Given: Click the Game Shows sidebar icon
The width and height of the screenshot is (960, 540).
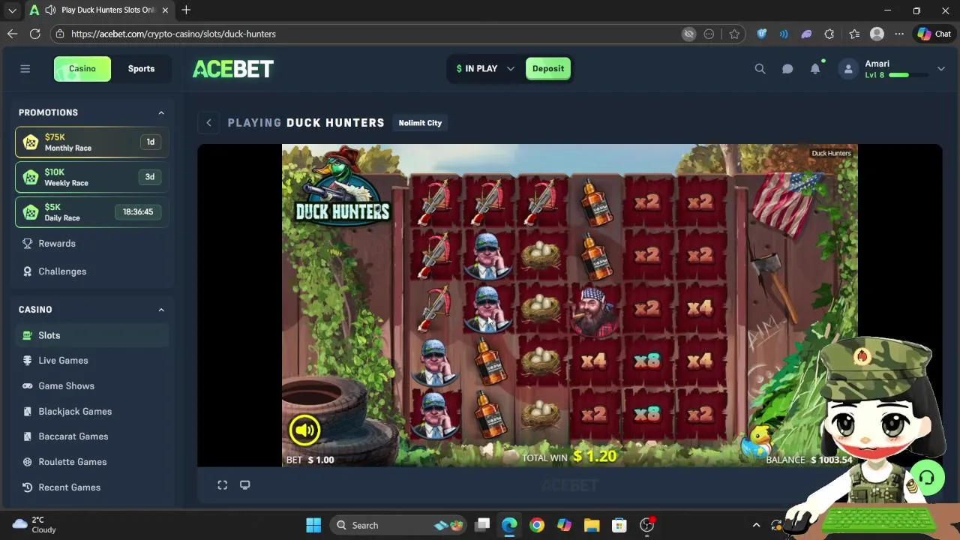Looking at the screenshot, I should 28,386.
